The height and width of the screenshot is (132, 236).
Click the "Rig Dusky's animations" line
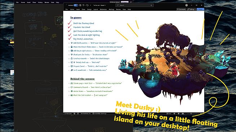pyautogui.click(x=83, y=39)
